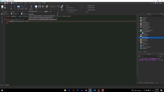Click the Output filter input field
164x92 pixels.
149,56
